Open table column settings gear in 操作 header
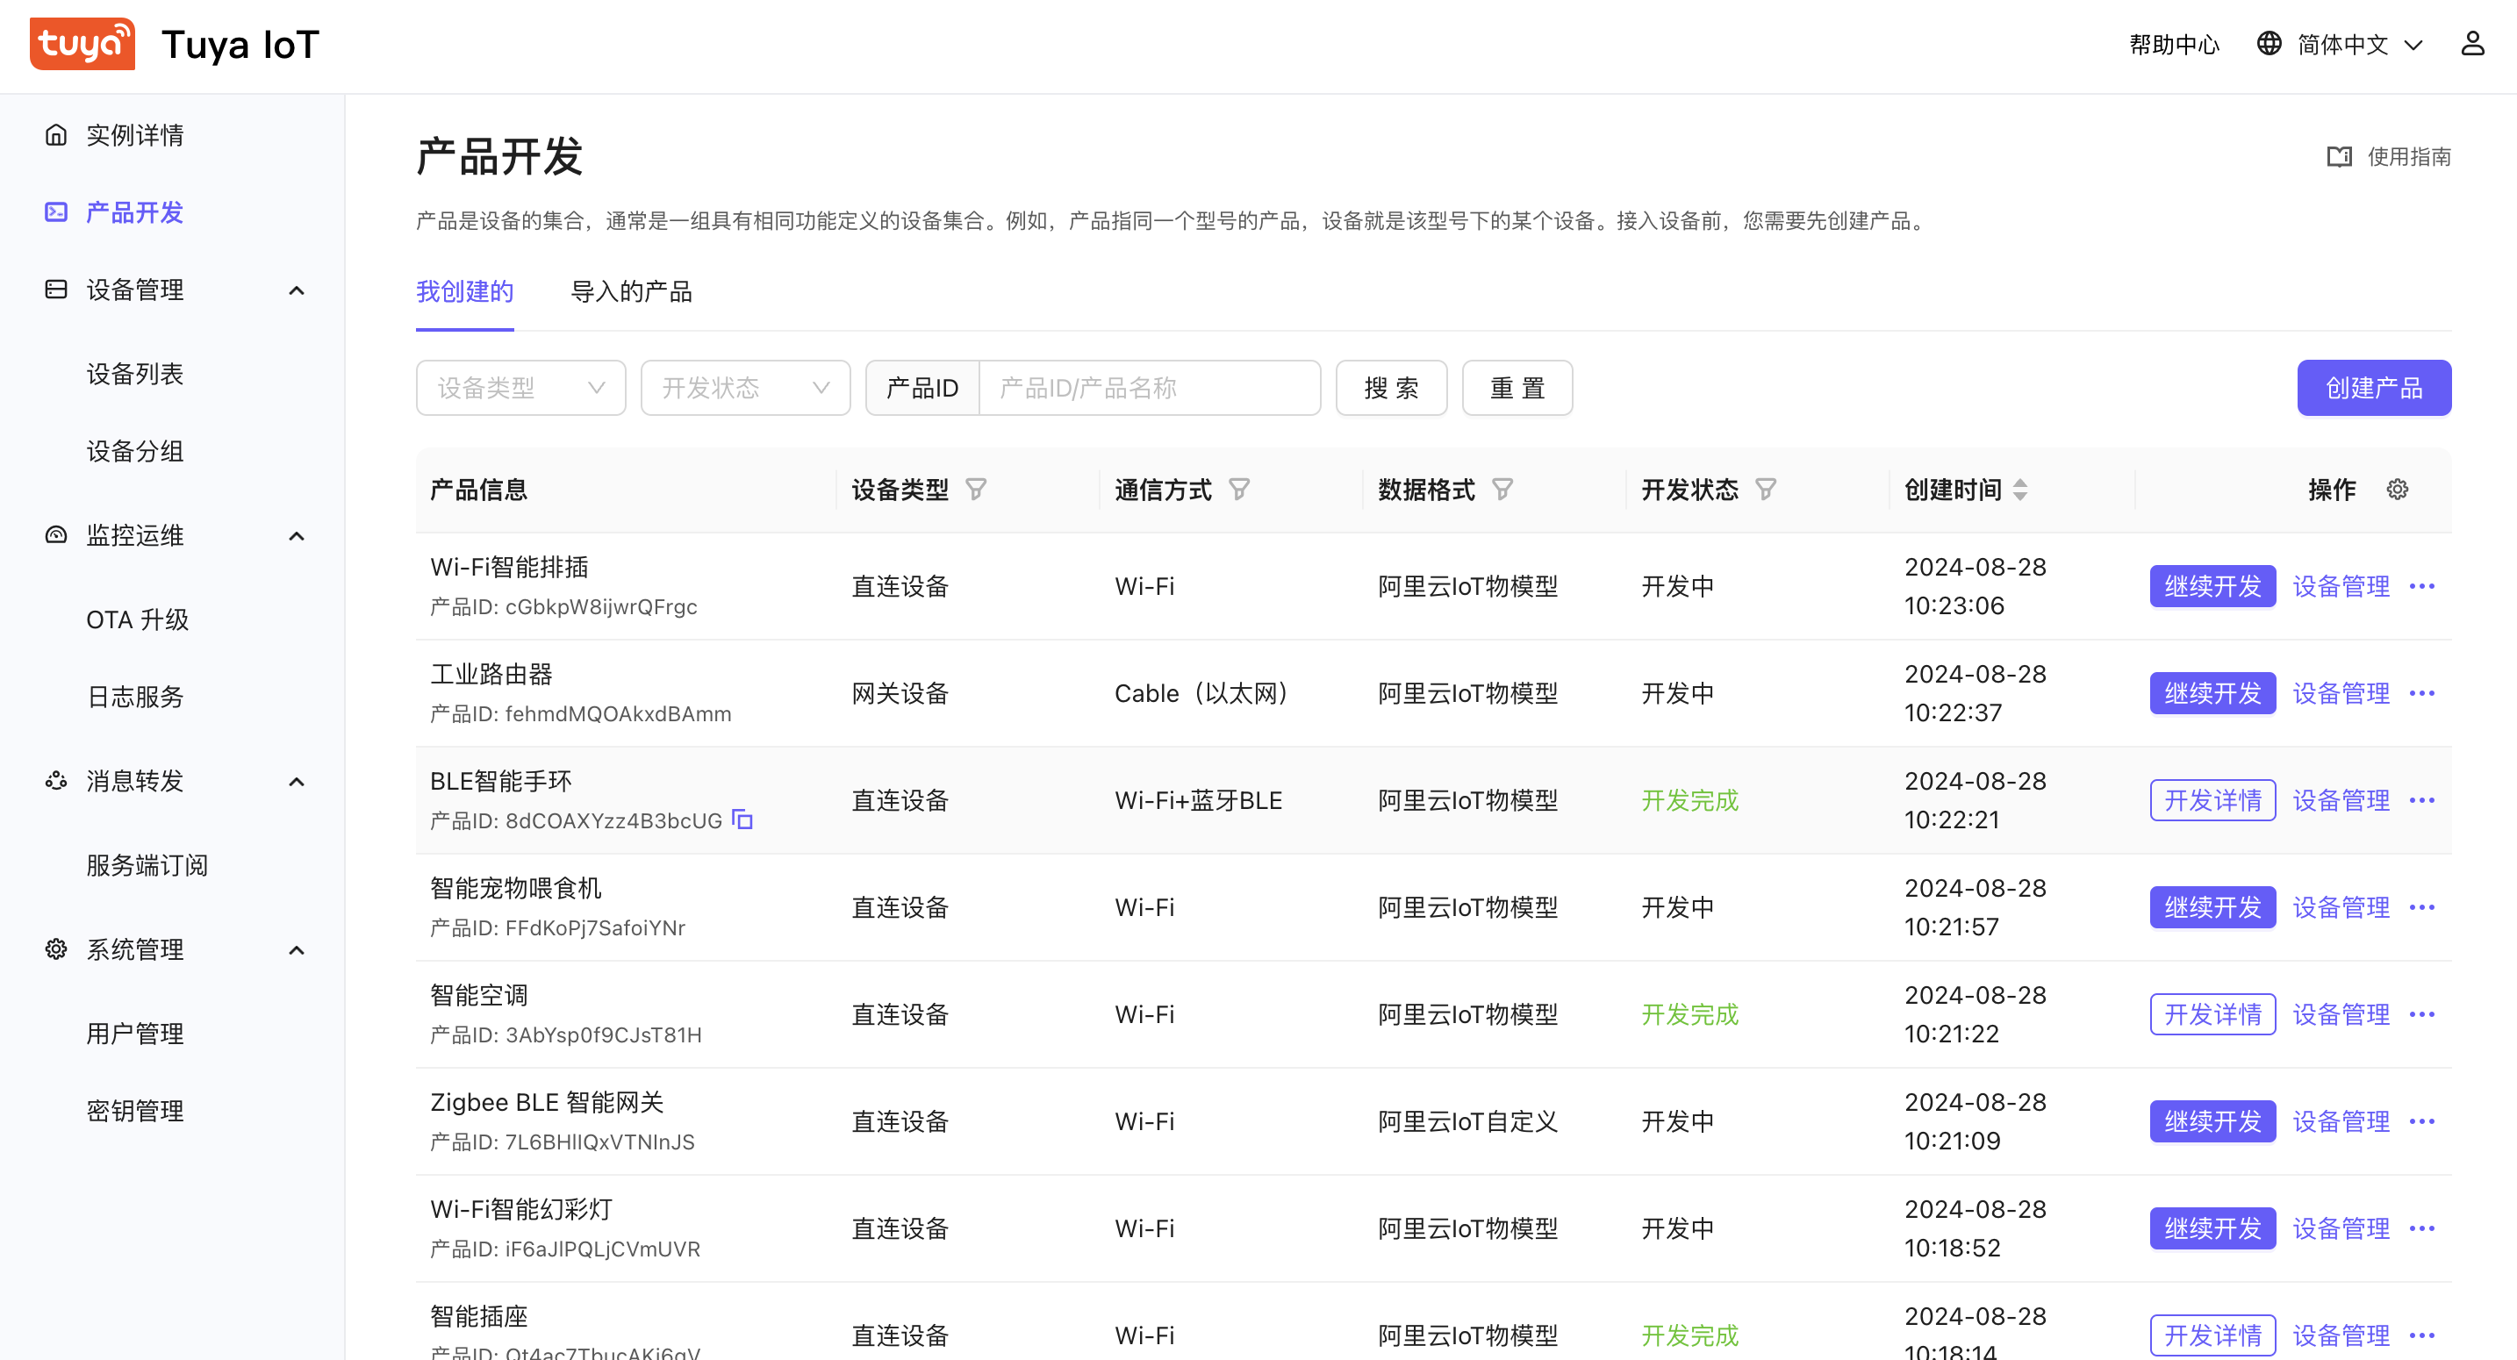The height and width of the screenshot is (1360, 2517). (x=2398, y=490)
